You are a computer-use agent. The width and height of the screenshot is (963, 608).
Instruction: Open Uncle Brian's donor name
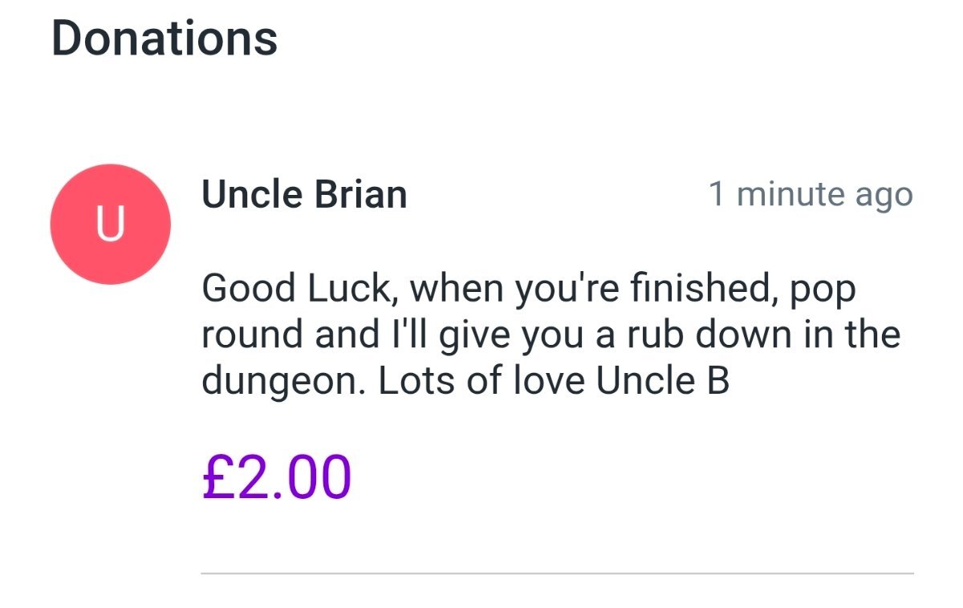(304, 195)
